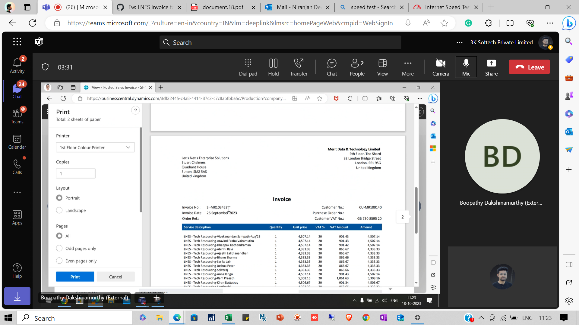Screen dimensions: 579x325
Task: Open the Printer selection dropdown
Action: [x=95, y=147]
